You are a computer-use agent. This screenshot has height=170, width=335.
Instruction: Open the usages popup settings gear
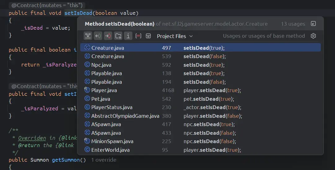[313, 36]
